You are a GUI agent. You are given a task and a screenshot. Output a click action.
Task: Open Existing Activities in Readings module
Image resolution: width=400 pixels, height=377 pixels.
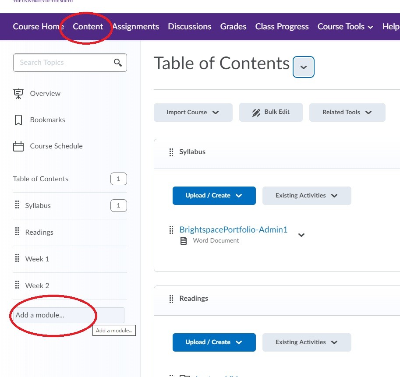click(307, 342)
